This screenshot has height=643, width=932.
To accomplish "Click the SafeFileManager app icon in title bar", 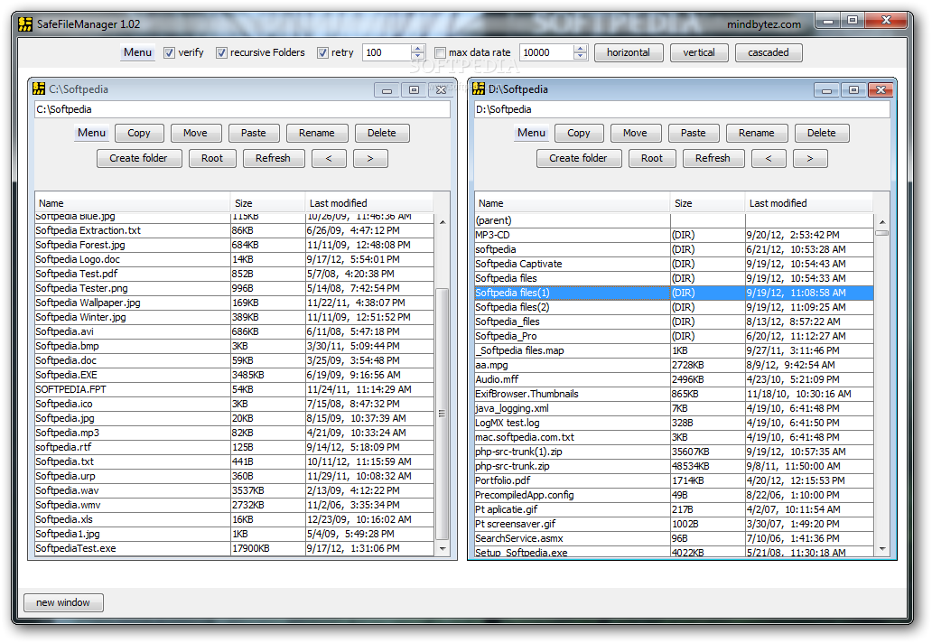I will (25, 23).
